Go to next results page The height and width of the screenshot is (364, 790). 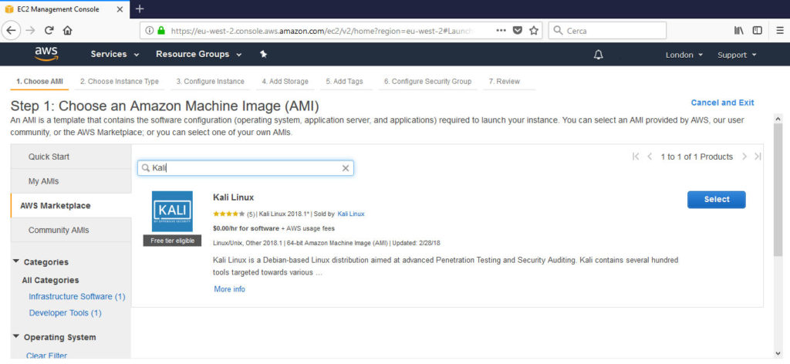[x=744, y=157]
